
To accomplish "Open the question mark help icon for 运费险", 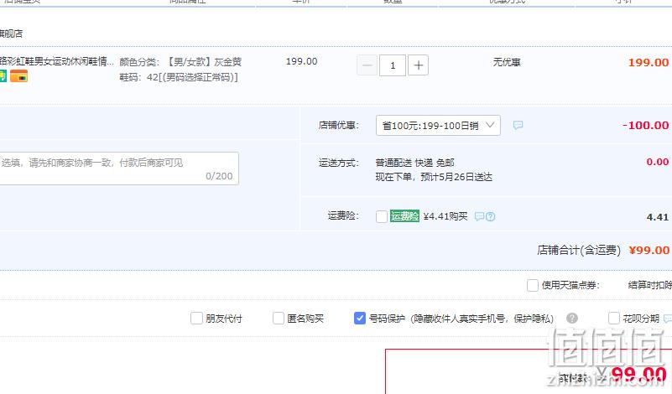I will coord(490,216).
